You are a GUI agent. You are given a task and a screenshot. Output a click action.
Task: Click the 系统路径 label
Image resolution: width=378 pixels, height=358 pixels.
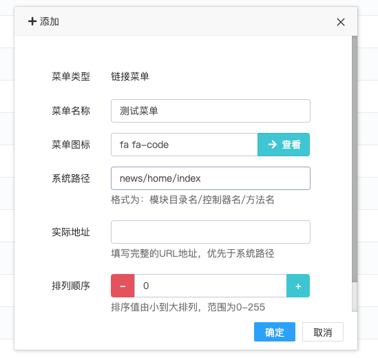tap(71, 178)
